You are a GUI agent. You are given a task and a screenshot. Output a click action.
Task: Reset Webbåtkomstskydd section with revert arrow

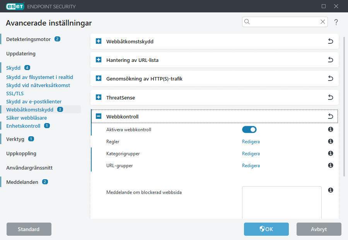click(x=330, y=41)
